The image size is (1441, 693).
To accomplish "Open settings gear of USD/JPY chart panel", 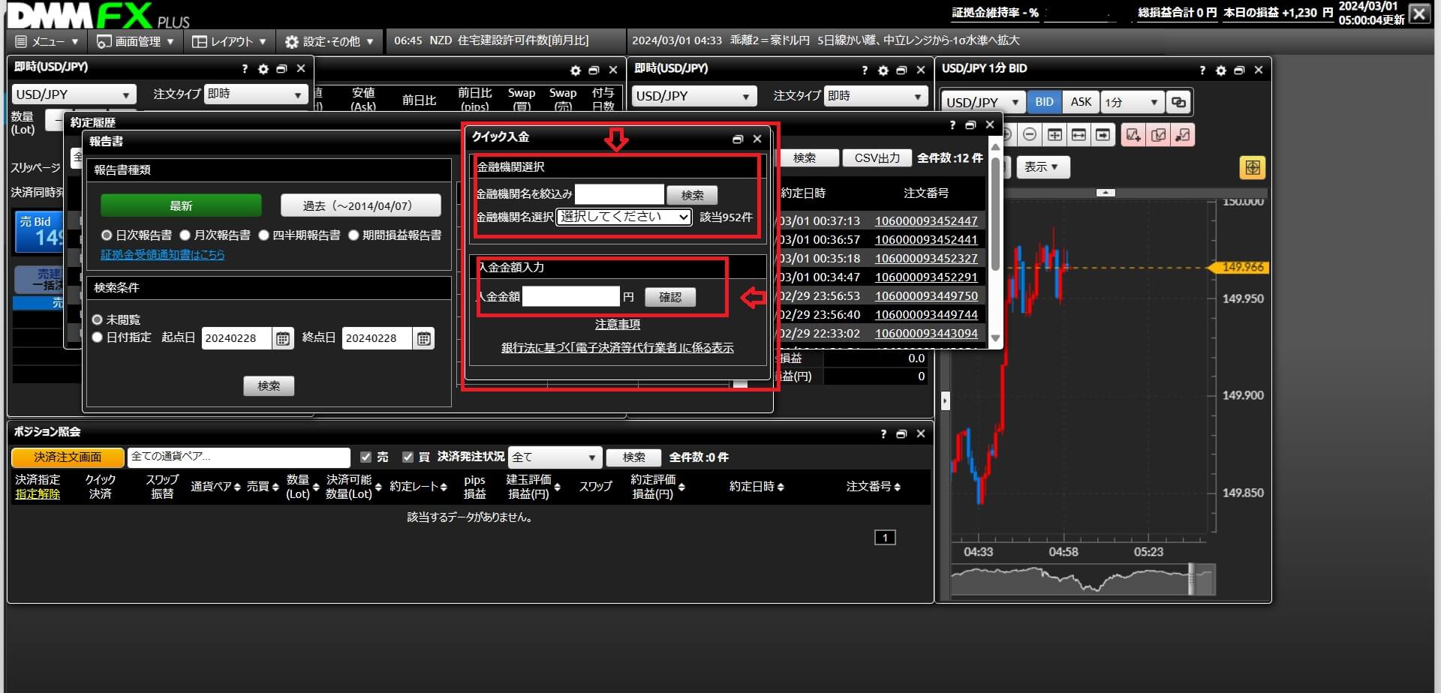I will (x=1220, y=70).
